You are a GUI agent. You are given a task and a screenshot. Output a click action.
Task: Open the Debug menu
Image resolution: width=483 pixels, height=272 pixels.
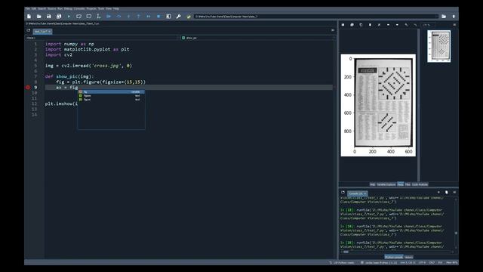[x=68, y=8]
